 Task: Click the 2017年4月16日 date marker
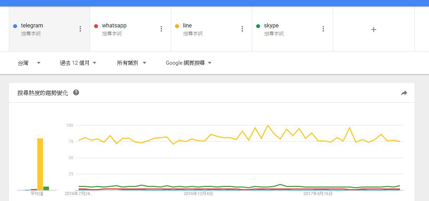click(x=318, y=193)
